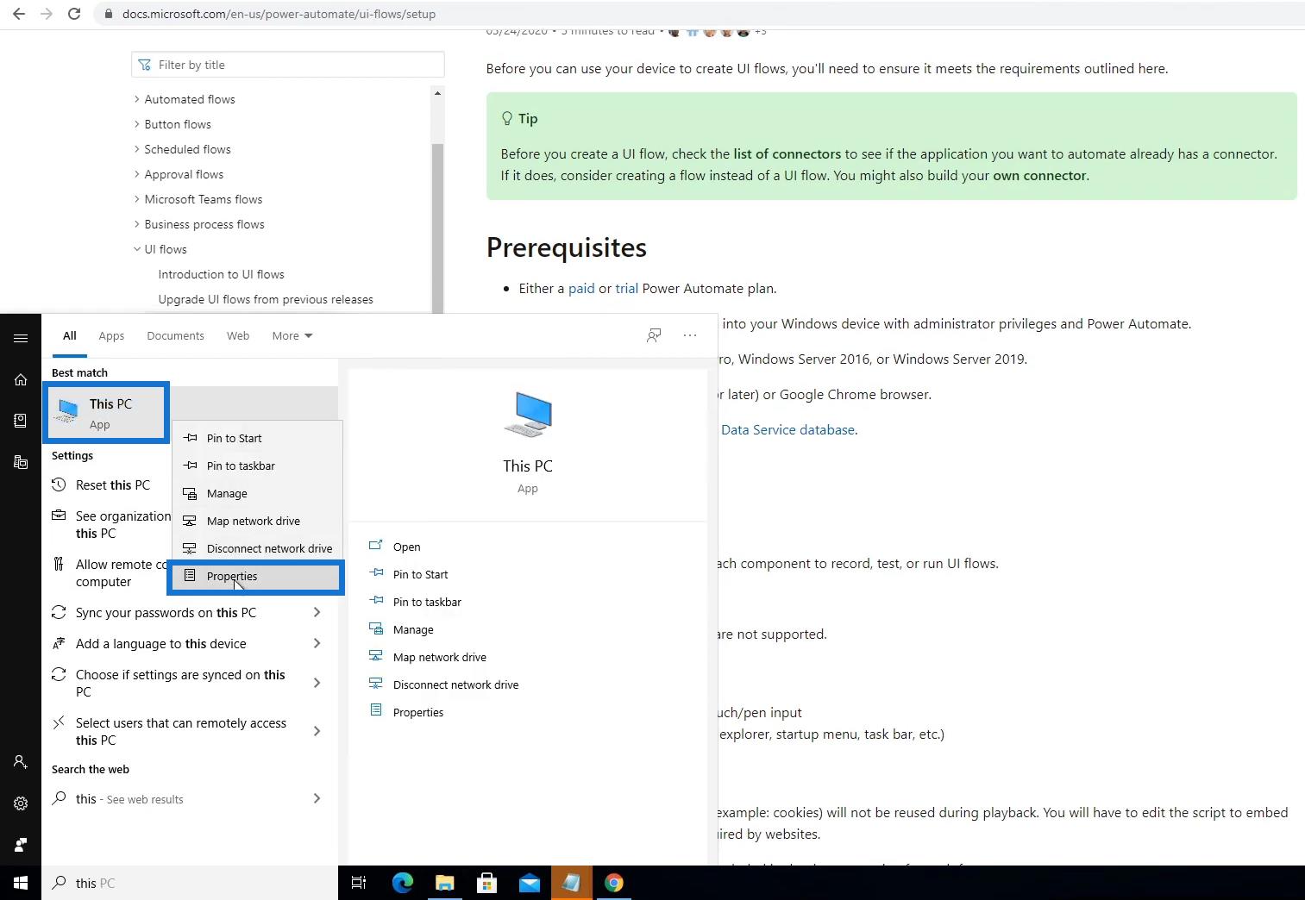The image size is (1305, 900).
Task: Expand Add a language result arrow
Action: pyautogui.click(x=317, y=643)
